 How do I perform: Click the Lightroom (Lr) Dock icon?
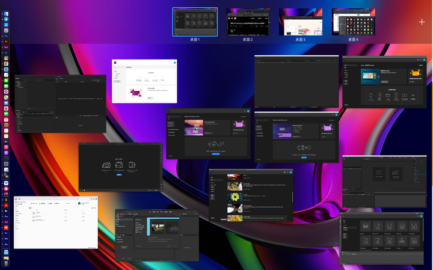[6, 52]
